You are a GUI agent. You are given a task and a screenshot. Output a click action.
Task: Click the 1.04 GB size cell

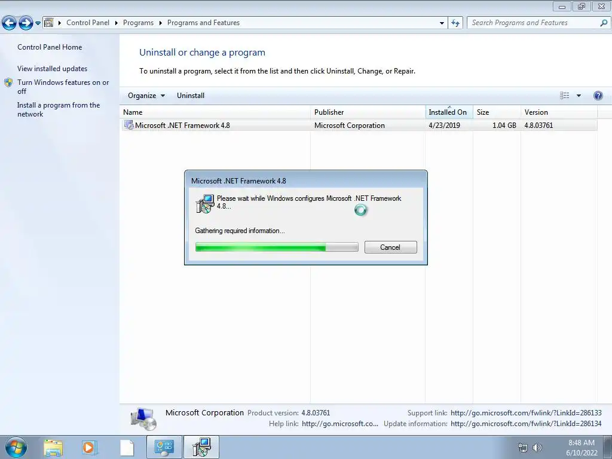click(x=504, y=126)
